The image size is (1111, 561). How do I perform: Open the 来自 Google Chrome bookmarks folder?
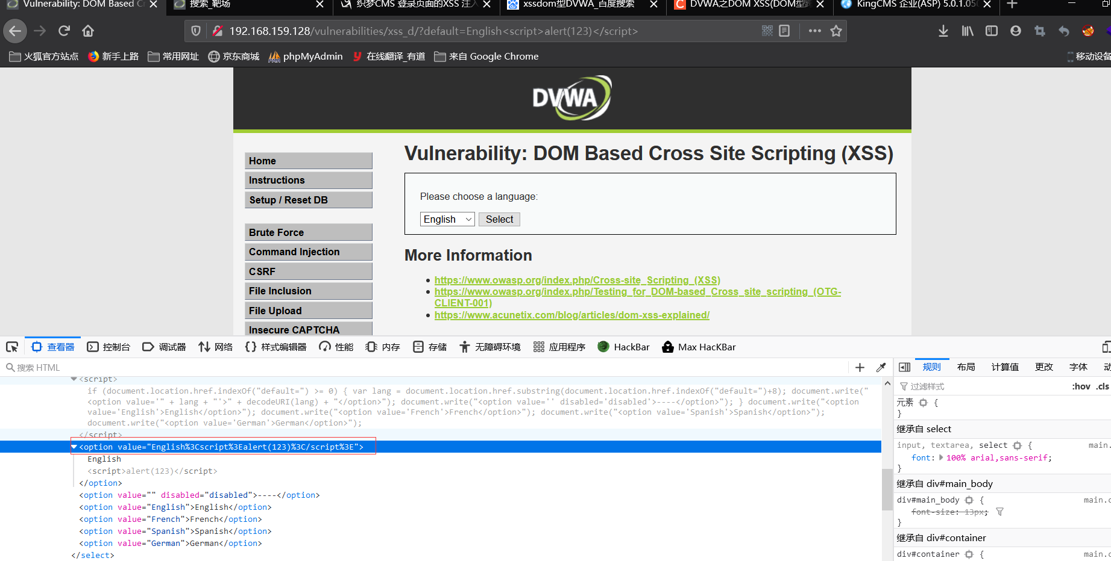coord(486,57)
